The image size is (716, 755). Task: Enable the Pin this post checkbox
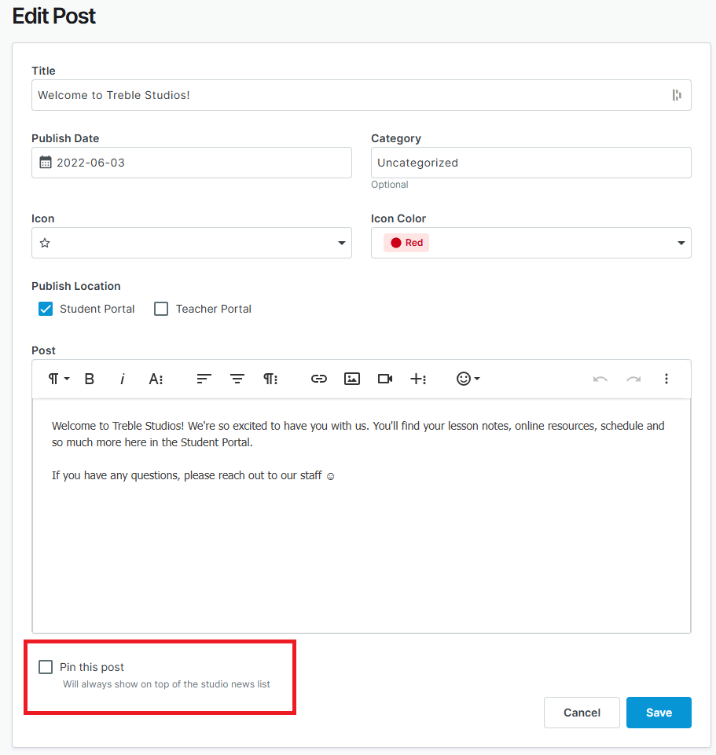pyautogui.click(x=46, y=667)
